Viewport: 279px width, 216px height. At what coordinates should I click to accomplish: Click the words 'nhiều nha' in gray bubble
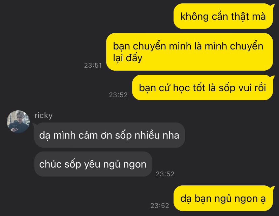157,135
